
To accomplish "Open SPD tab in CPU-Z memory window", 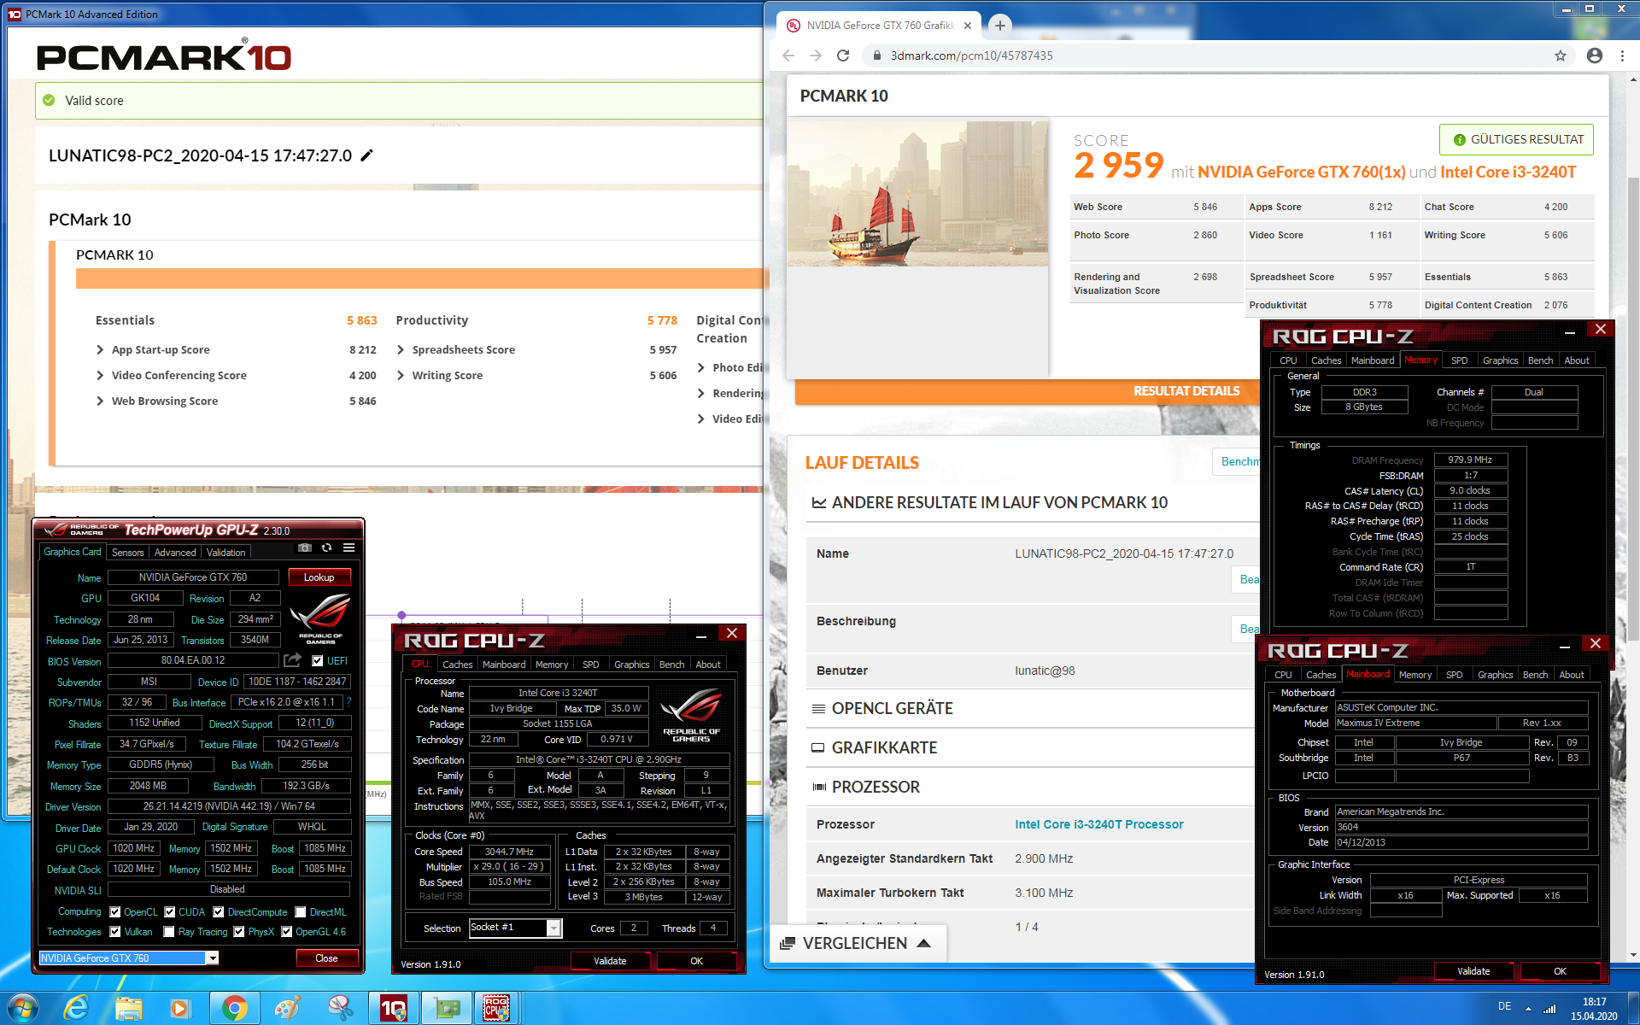I will point(1459,360).
